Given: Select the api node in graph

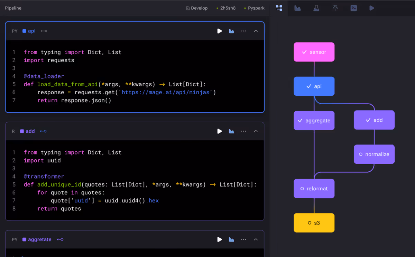Looking at the screenshot, I should coord(314,86).
